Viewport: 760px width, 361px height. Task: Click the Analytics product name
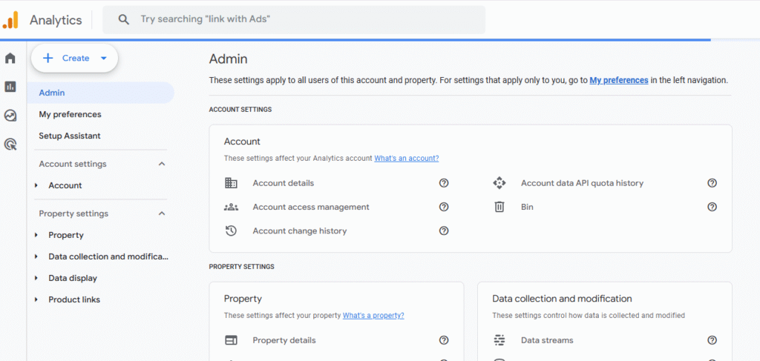point(56,20)
